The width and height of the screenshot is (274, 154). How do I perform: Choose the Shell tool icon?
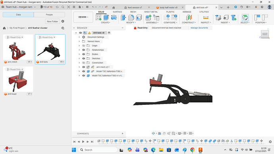coord(139,17)
